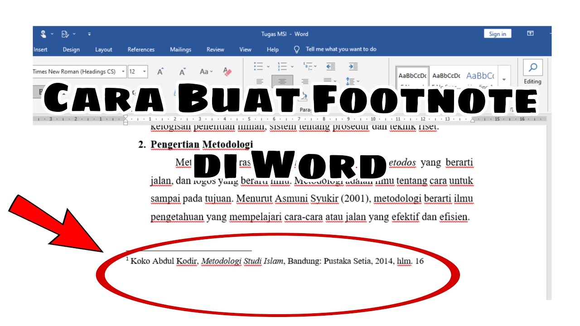Open the bullet library dropdown arrow
580x326 pixels.
tap(268, 67)
